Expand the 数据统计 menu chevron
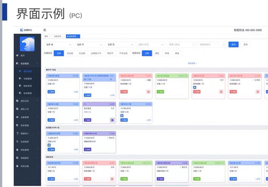The width and height of the screenshot is (268, 187). coord(37,133)
